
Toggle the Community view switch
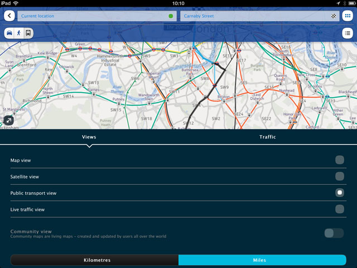coord(334,233)
